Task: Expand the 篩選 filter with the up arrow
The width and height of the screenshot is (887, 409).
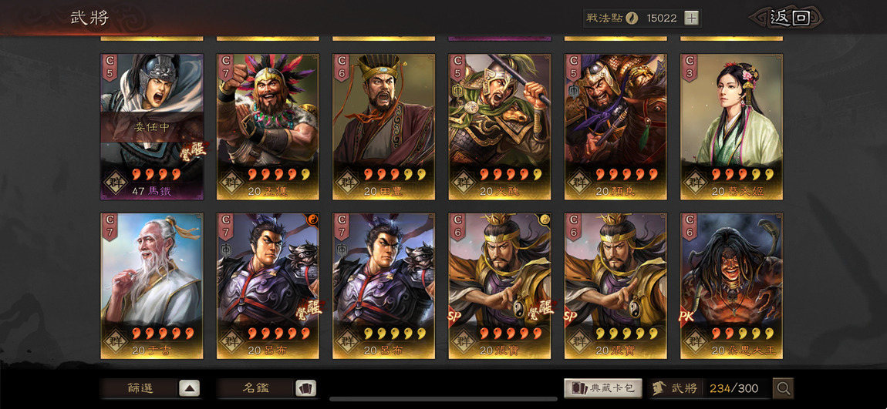Action: (190, 388)
